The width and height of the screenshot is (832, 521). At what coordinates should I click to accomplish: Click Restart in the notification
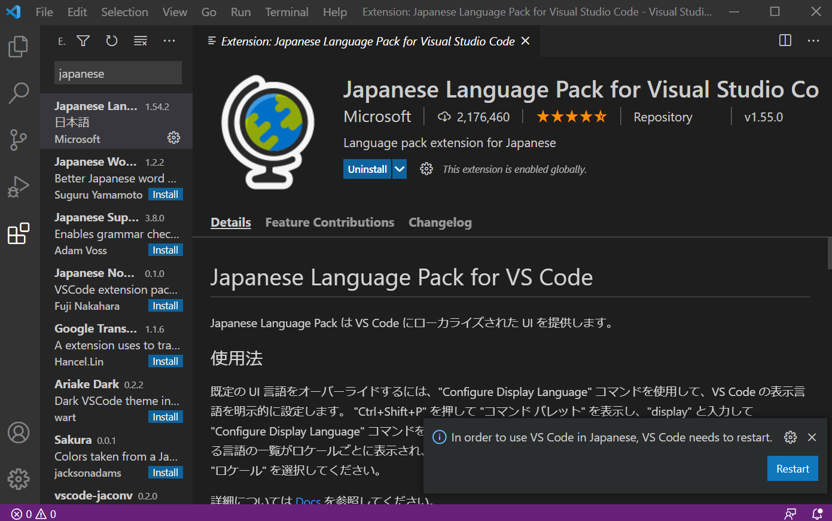coord(793,468)
